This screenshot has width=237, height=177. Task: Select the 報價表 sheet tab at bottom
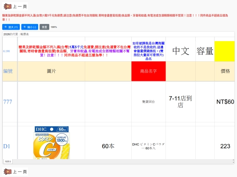(x=8, y=162)
